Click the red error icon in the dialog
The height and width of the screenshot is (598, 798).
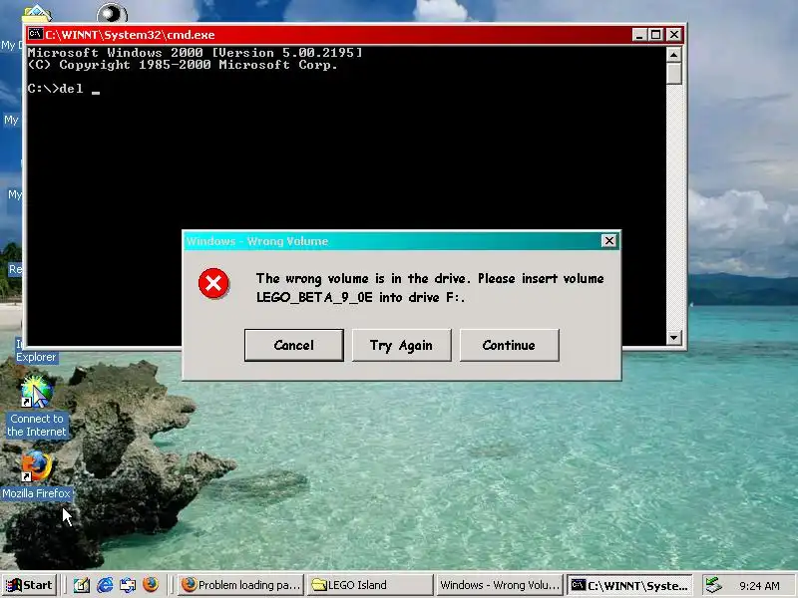(x=213, y=284)
